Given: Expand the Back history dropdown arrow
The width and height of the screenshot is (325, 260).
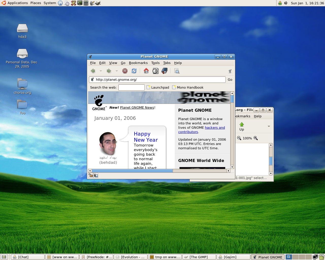Looking at the screenshot, I should coord(101,71).
